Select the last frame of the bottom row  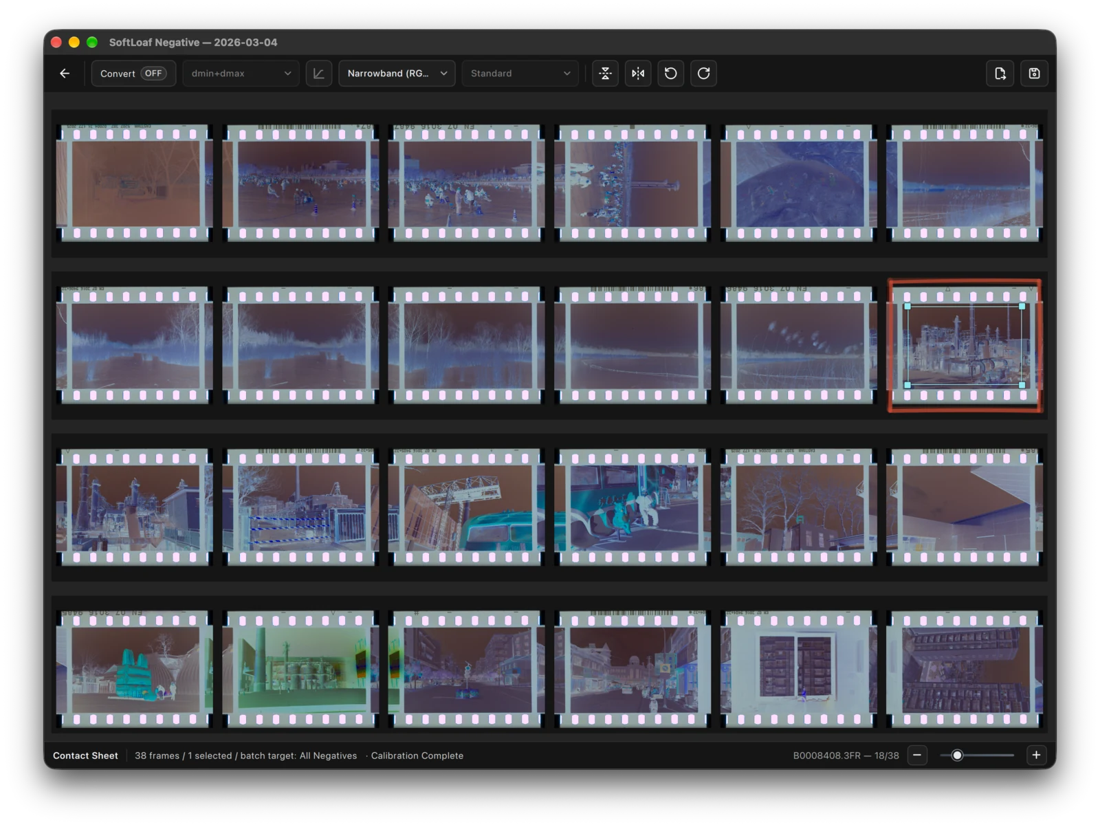[x=965, y=669]
